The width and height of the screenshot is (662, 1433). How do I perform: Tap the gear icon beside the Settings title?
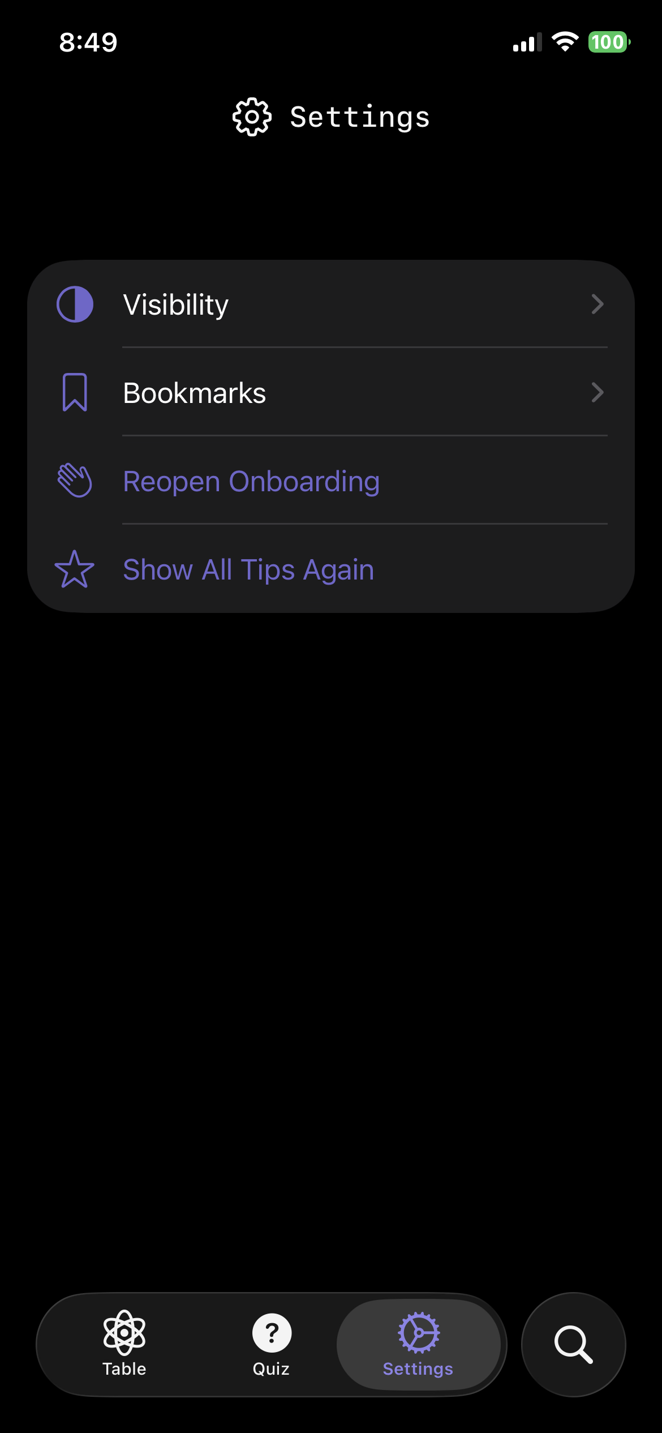click(252, 117)
